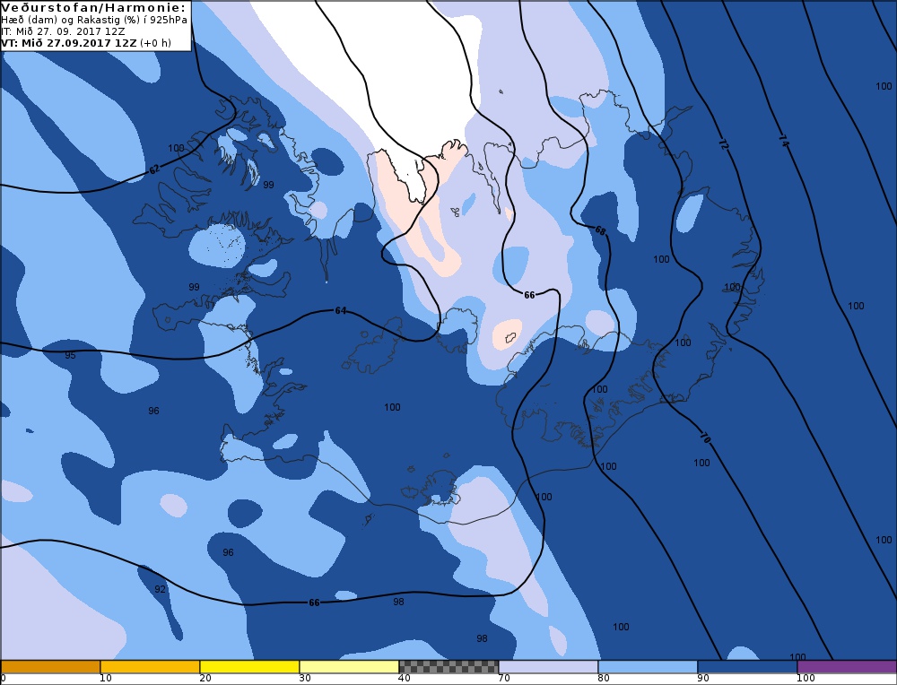Click the 'VT: Mið 27.09.2017 12Z (+0 h)' line
Screen dimensions: 897x685
pyautogui.click(x=86, y=43)
